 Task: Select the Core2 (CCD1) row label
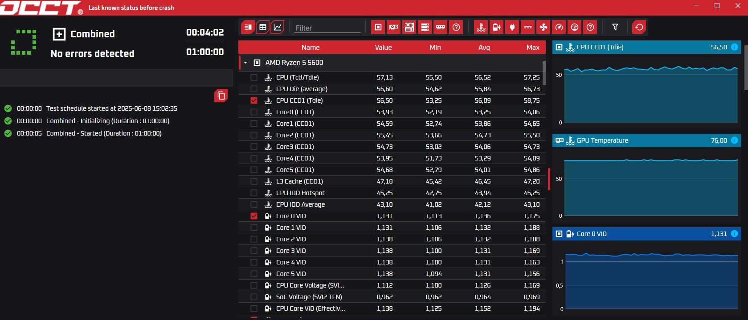coord(295,135)
